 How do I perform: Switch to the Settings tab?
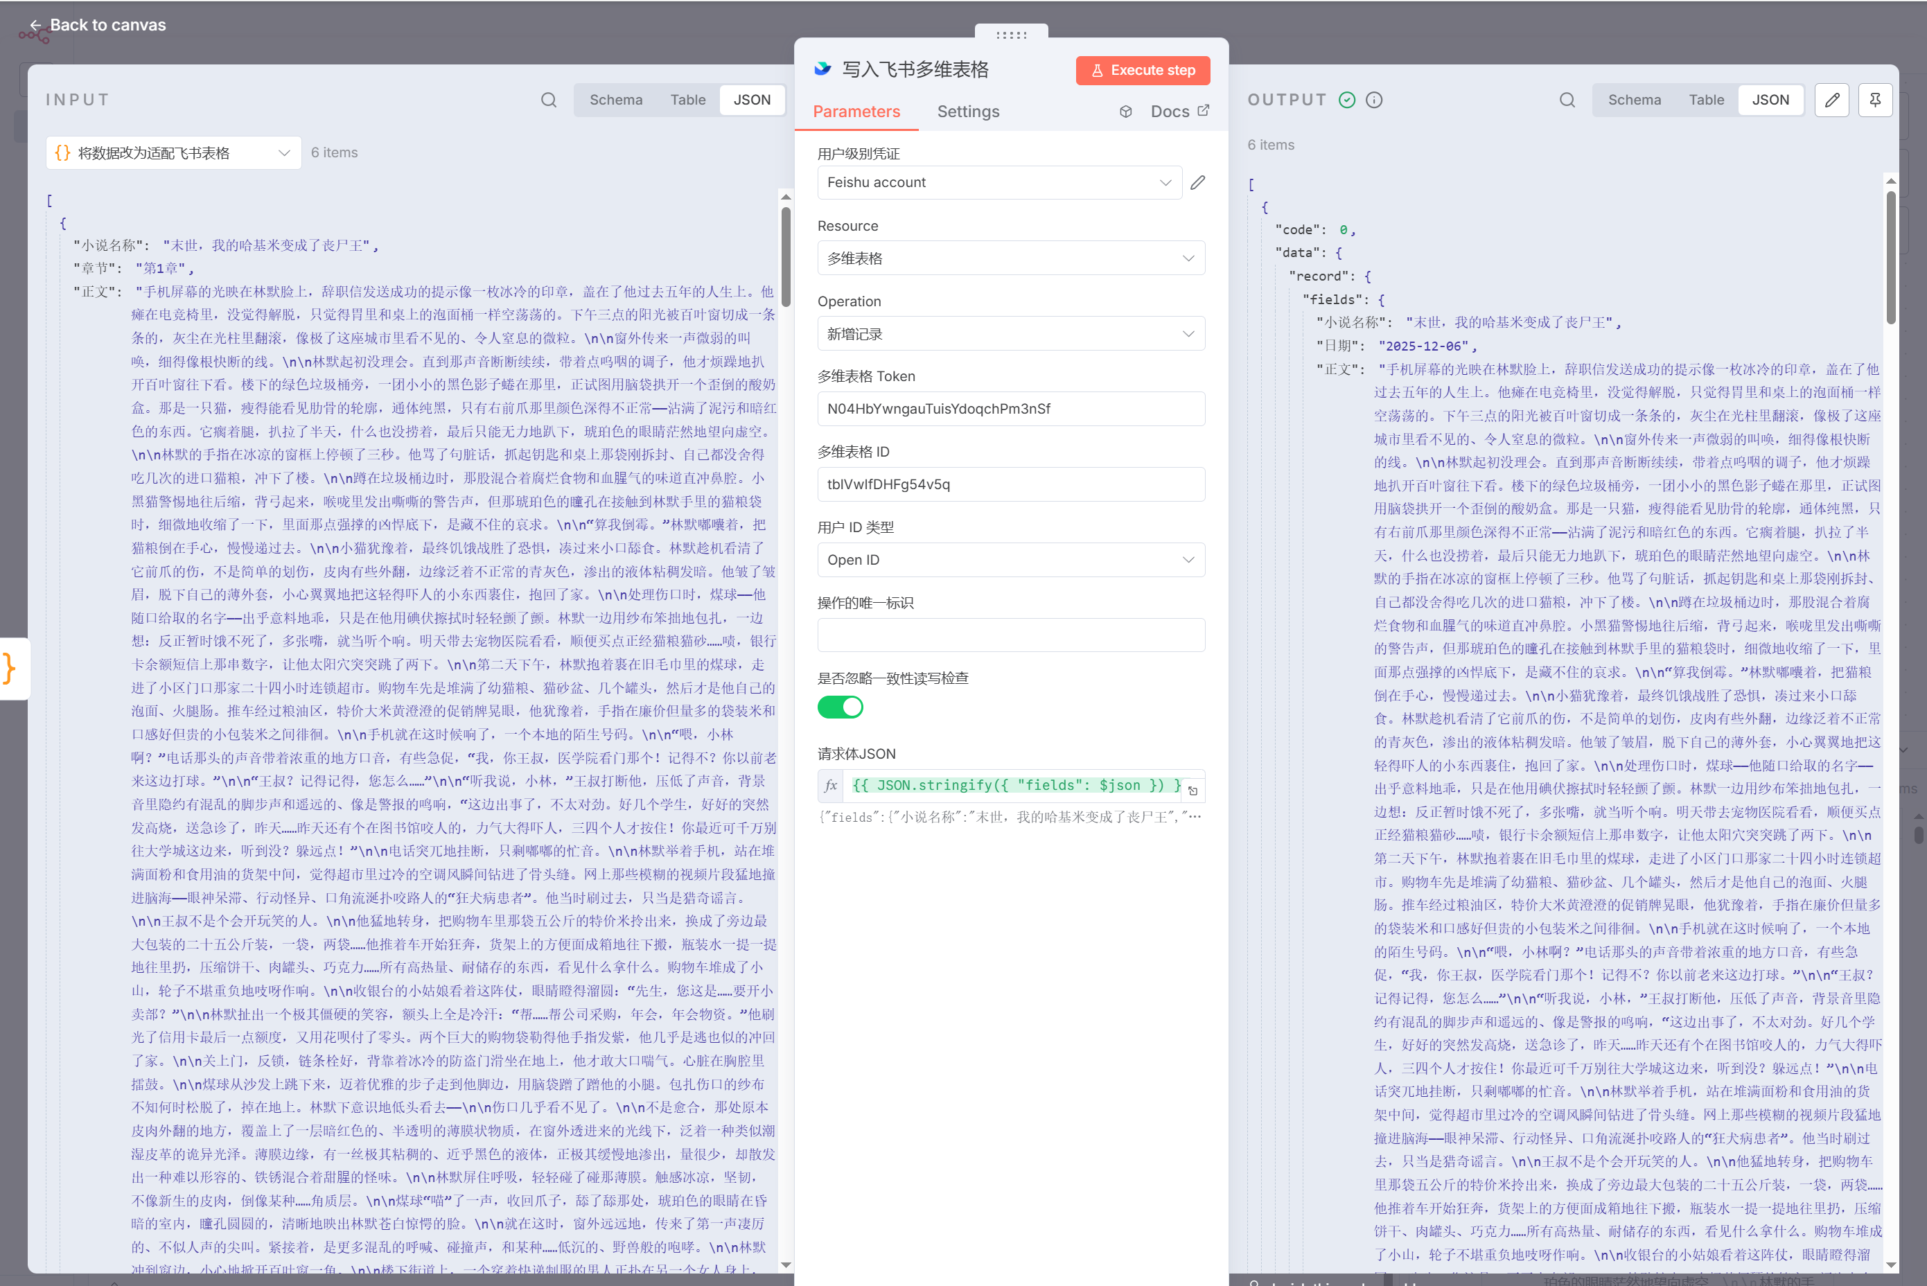click(x=967, y=112)
